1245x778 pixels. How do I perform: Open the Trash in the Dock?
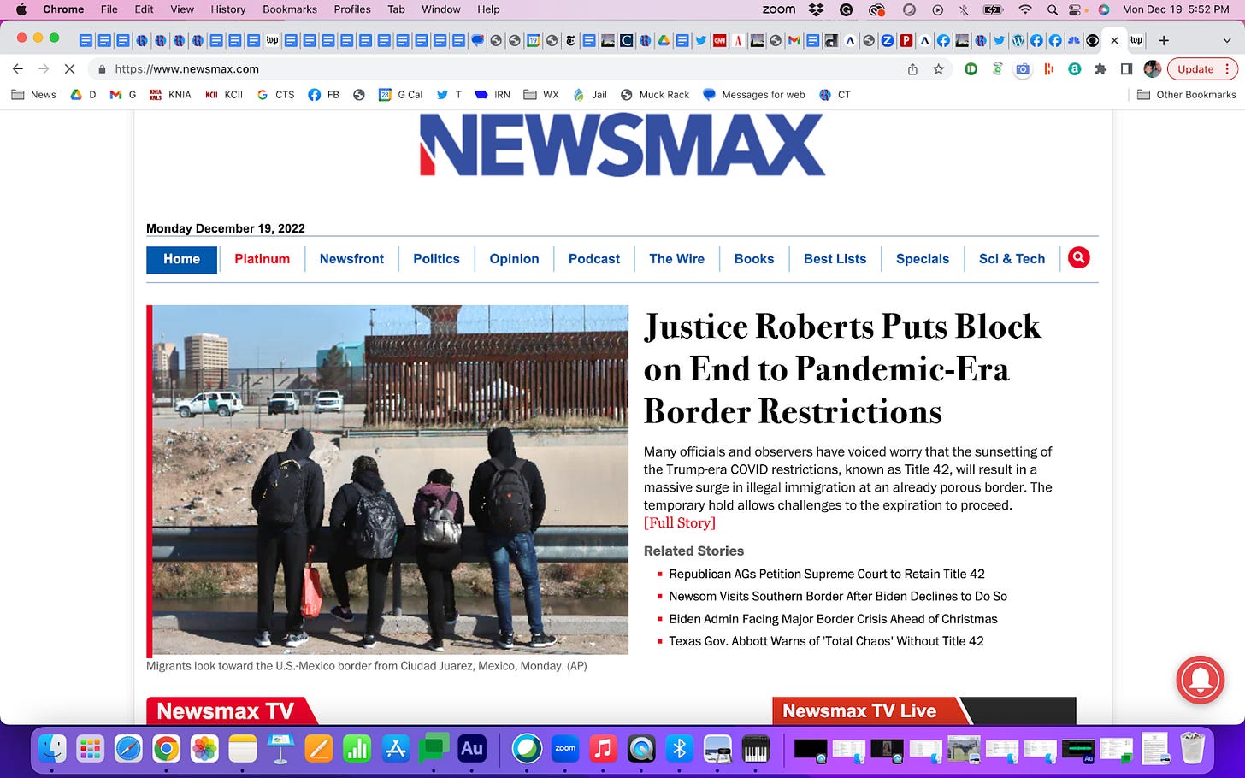(x=1192, y=749)
